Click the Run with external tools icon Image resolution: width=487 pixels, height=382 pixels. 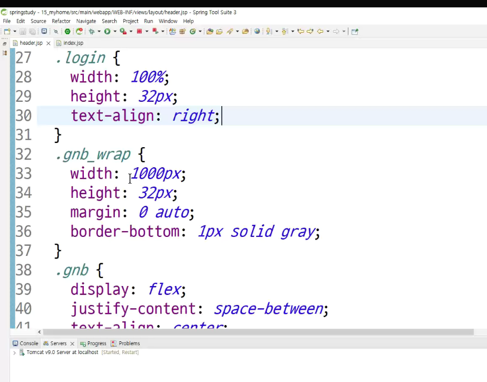point(123,31)
